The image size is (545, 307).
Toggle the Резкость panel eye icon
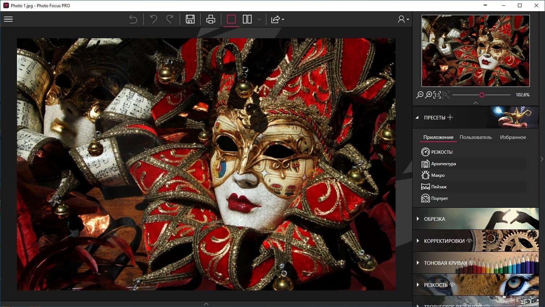pyautogui.click(x=452, y=285)
